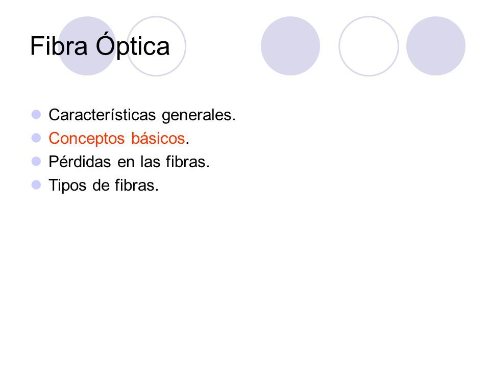Select the outlined circle behind Óptica
The image size is (490, 367).
pyautogui.click(x=156, y=46)
